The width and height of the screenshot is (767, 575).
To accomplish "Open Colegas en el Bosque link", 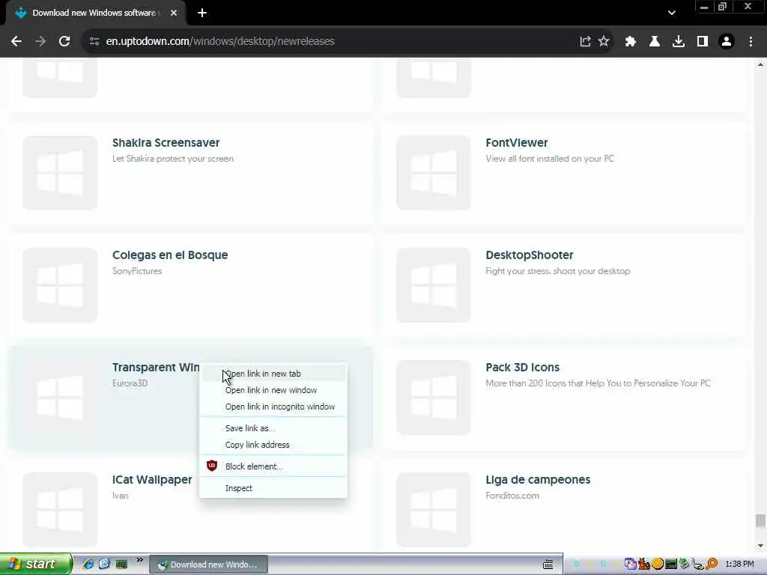I will (x=170, y=255).
